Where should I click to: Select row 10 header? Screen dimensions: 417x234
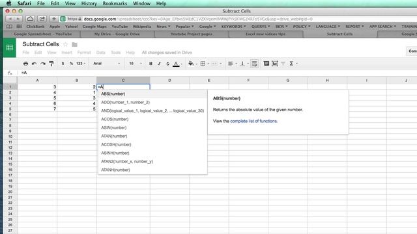tap(10, 136)
